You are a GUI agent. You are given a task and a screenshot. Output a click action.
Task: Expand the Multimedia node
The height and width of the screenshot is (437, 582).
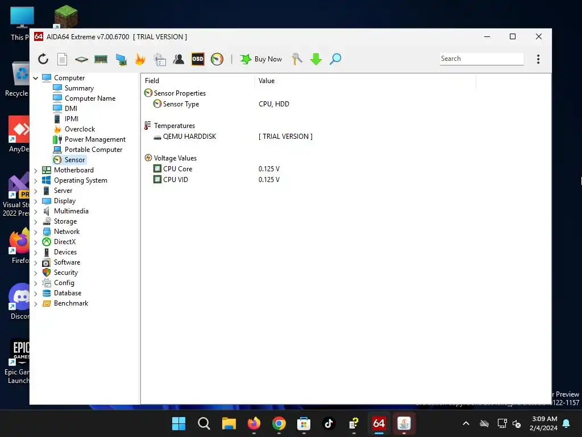point(36,212)
